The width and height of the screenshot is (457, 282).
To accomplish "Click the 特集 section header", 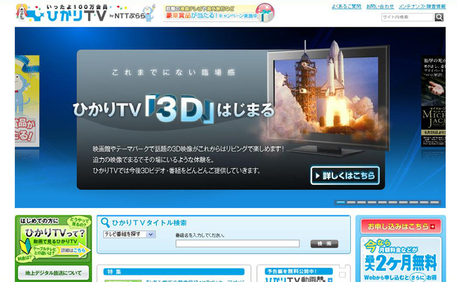I will click(174, 272).
